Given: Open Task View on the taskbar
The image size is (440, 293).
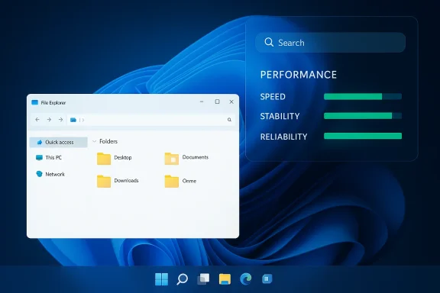Looking at the screenshot, I should [x=203, y=279].
